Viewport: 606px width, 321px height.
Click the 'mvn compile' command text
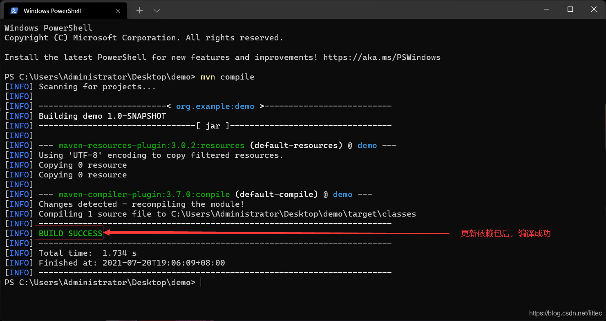pos(227,77)
